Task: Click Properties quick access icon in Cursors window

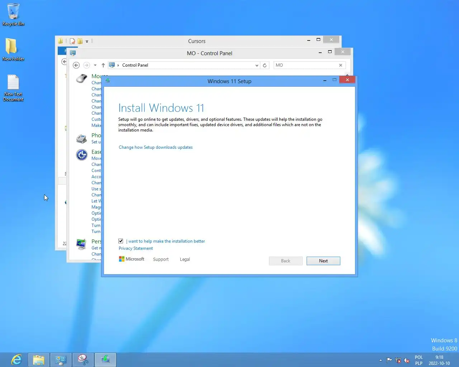Action: [x=72, y=41]
